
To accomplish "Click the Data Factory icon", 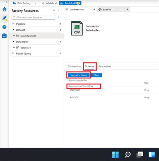I will point(14,3).
